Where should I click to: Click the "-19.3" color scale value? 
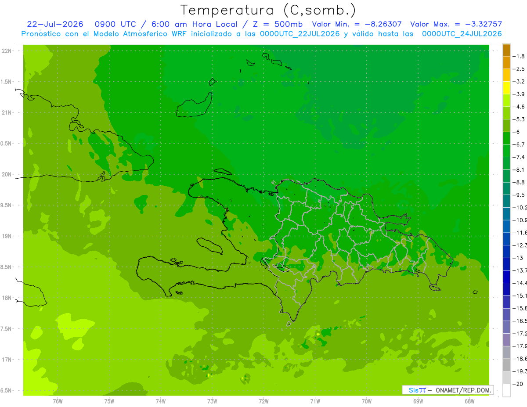coord(520,371)
